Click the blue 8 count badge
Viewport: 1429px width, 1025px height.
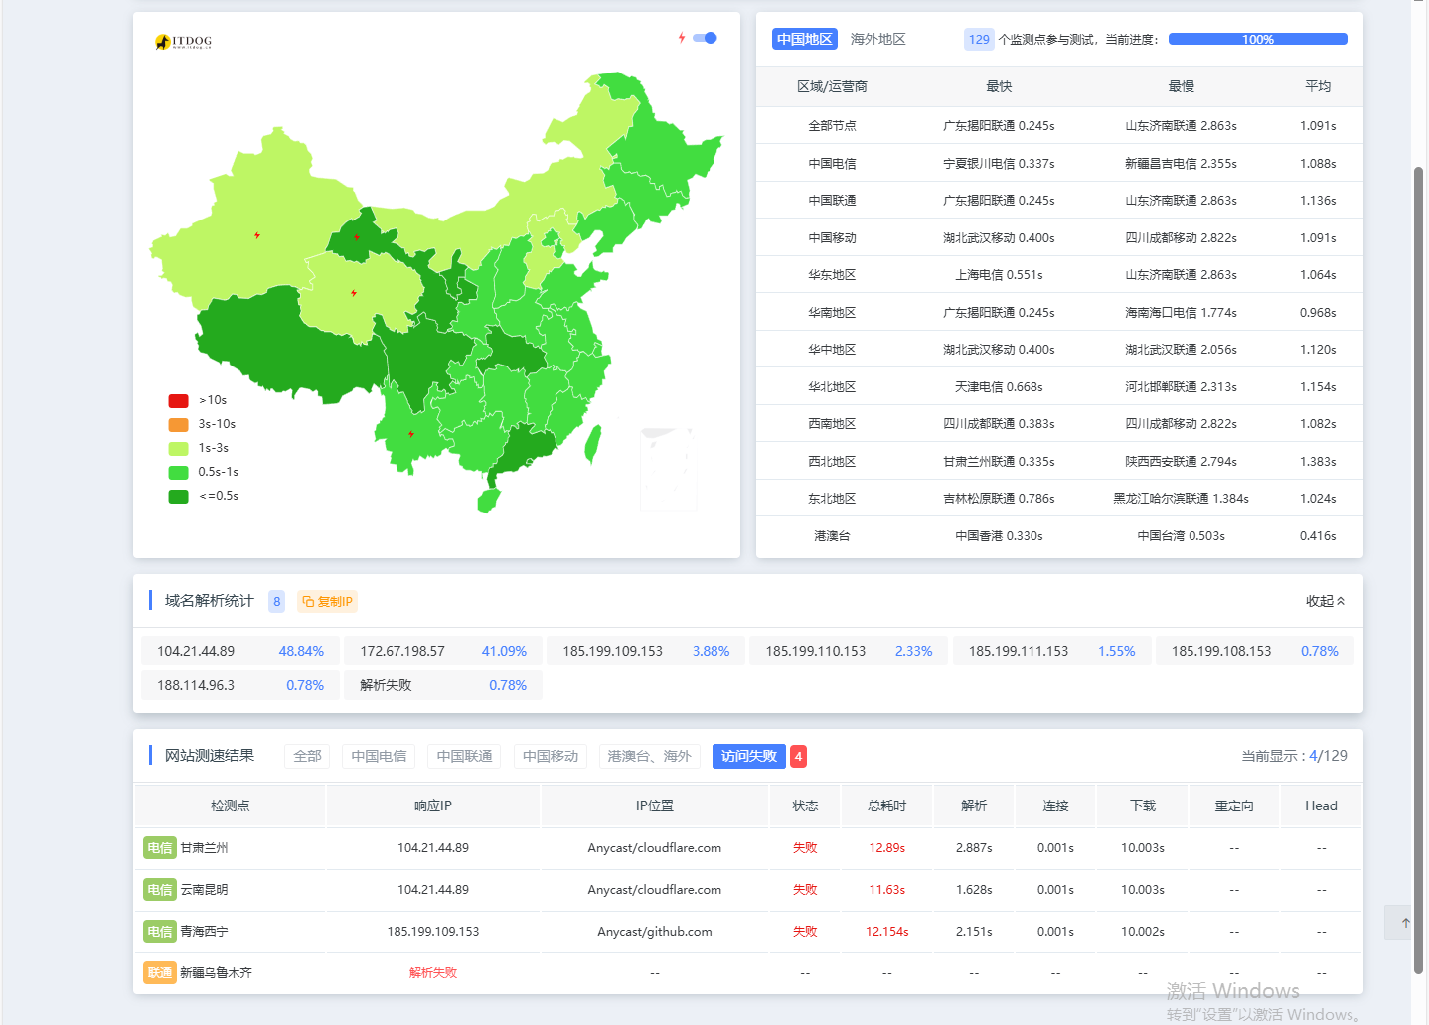[x=277, y=601]
